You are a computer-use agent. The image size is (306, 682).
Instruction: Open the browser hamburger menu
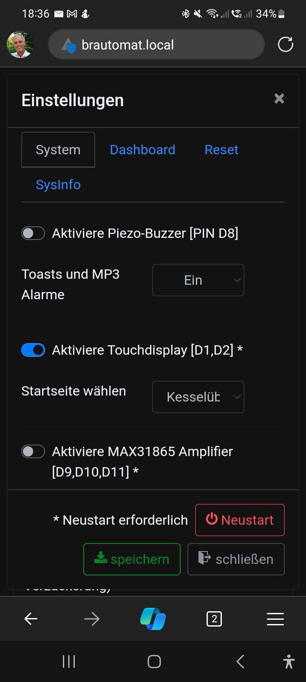coord(275,619)
